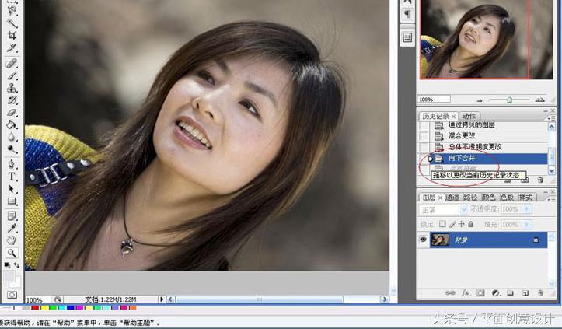
Task: Toggle history brush source box beside 混合更改
Action: pos(424,135)
